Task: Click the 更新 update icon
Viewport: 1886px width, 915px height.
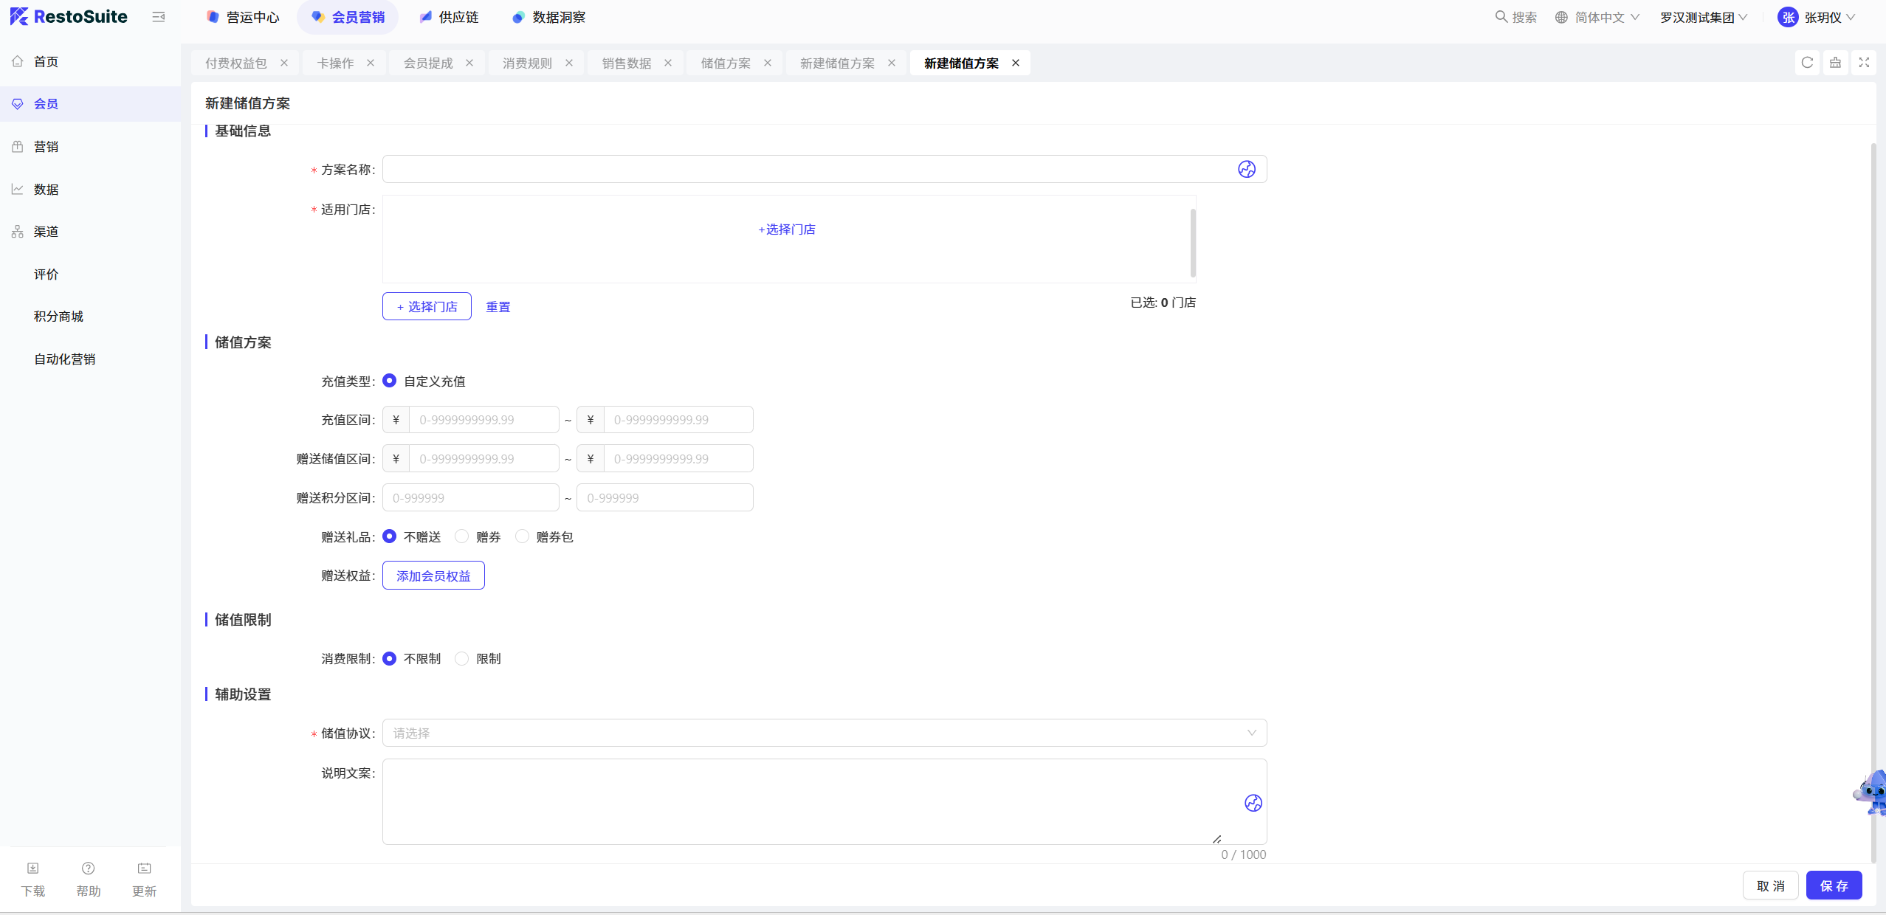Action: [x=145, y=869]
